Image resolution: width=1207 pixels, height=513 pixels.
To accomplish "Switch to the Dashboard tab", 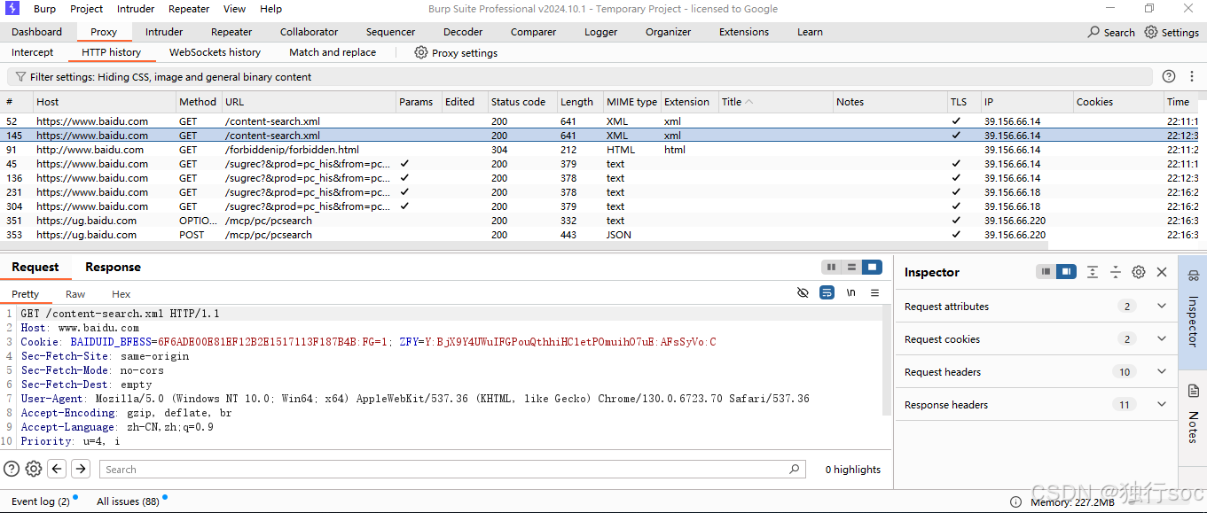I will 37,32.
